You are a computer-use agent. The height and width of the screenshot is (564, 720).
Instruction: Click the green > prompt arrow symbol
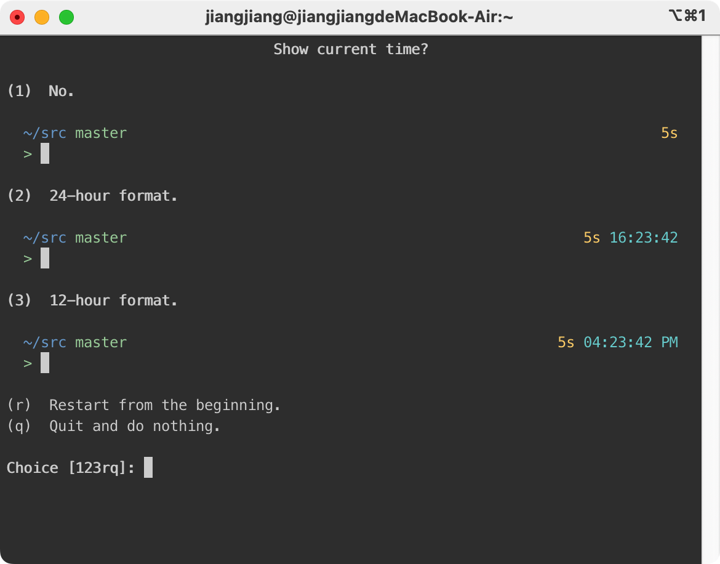(x=28, y=153)
